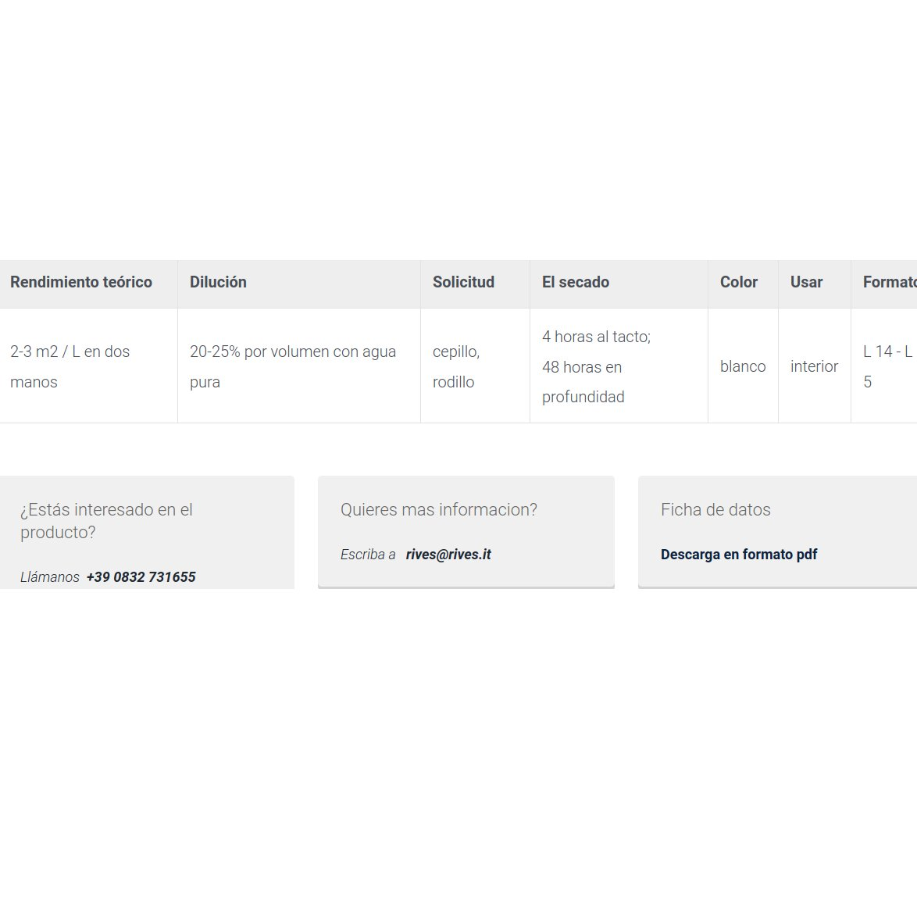
Task: Click the L 14 - L 5 format cell
Action: pos(883,366)
